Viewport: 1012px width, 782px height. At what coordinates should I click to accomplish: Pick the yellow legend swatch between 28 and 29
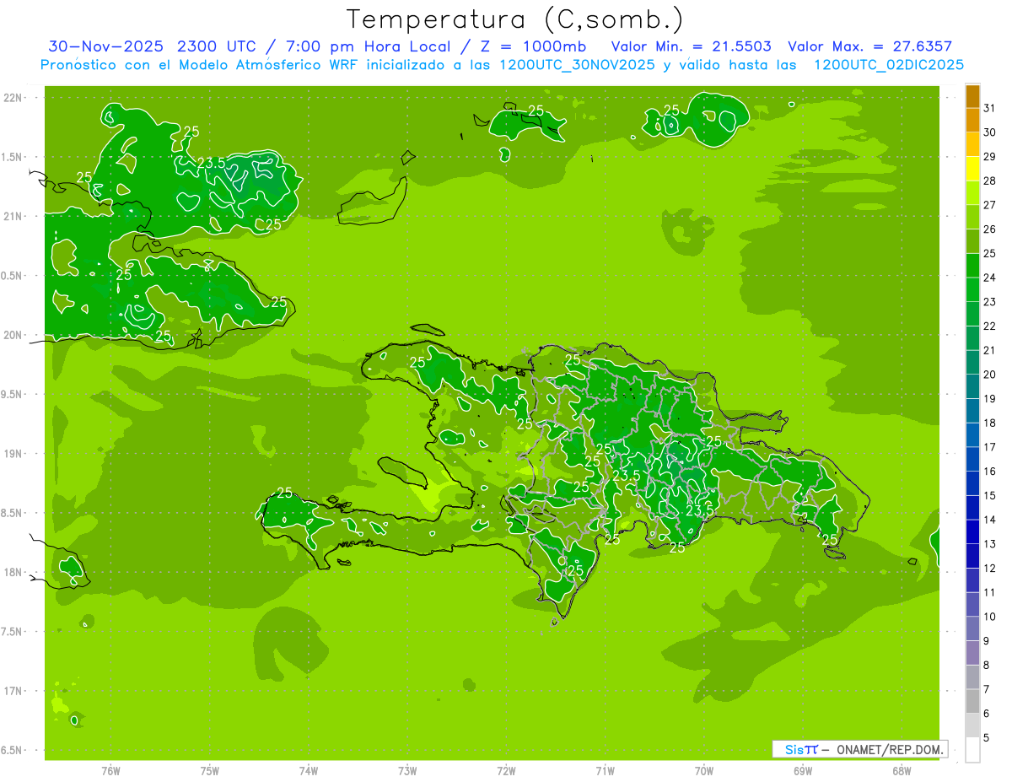[972, 169]
